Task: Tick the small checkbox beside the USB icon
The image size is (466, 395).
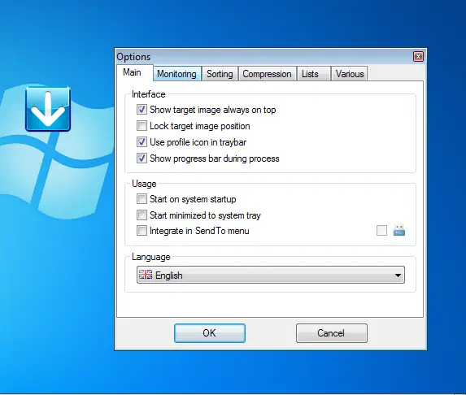Action: click(x=381, y=230)
